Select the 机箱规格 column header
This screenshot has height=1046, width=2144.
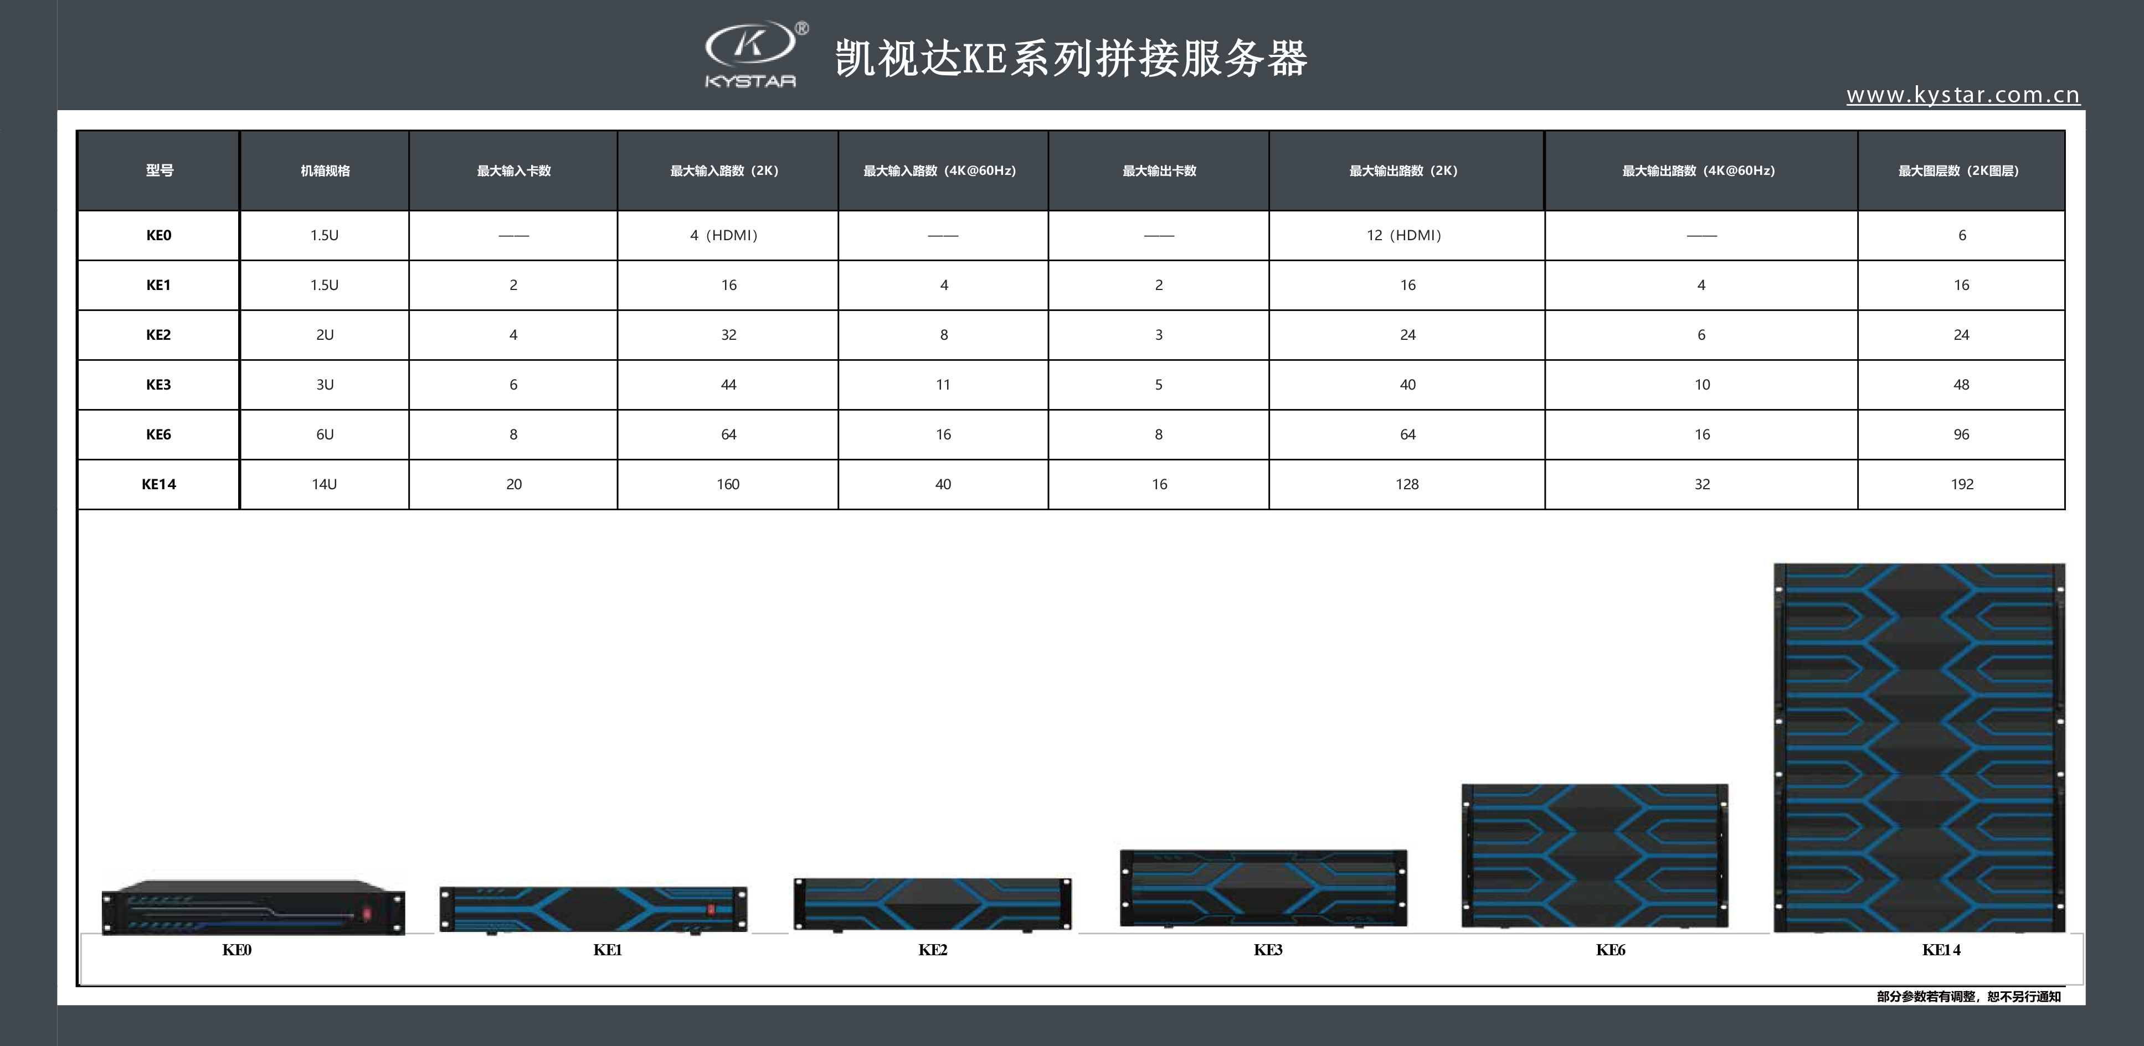(325, 170)
